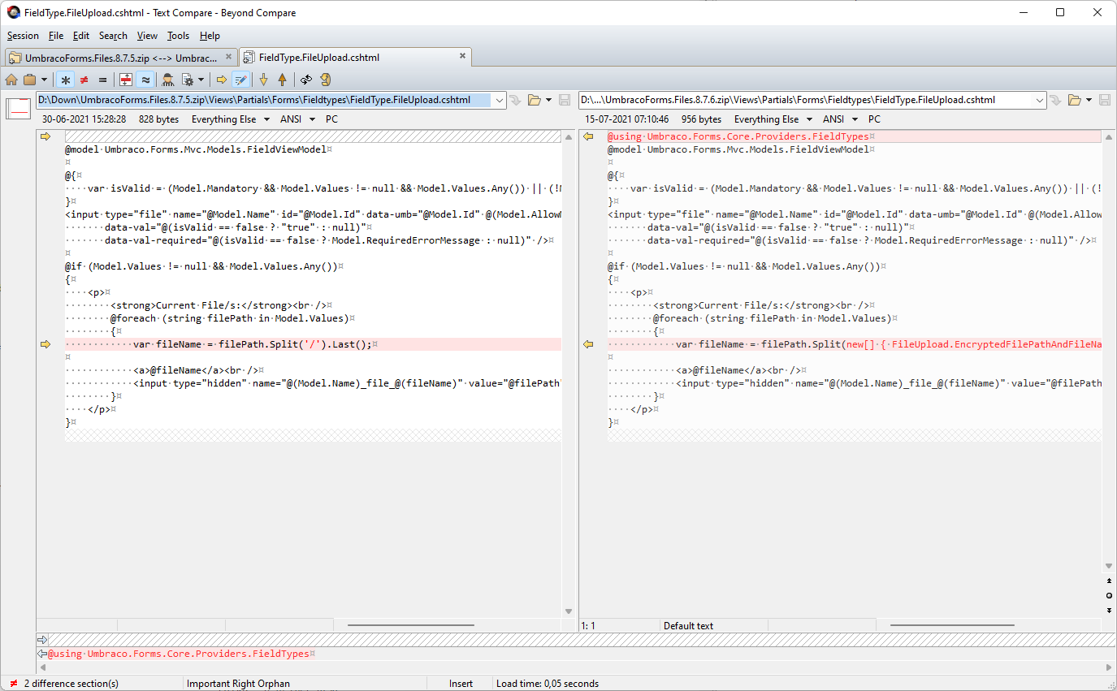
Task: Expand the right file path history dropdown
Action: pyautogui.click(x=1039, y=100)
